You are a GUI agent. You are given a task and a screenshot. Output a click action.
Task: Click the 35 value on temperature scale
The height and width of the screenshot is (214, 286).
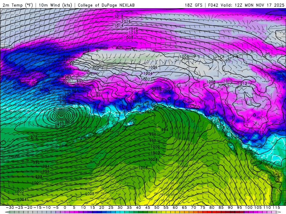(x=129, y=208)
